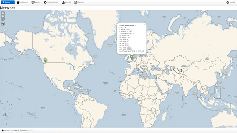Open the map search magnifier

pyautogui.click(x=3, y=24)
